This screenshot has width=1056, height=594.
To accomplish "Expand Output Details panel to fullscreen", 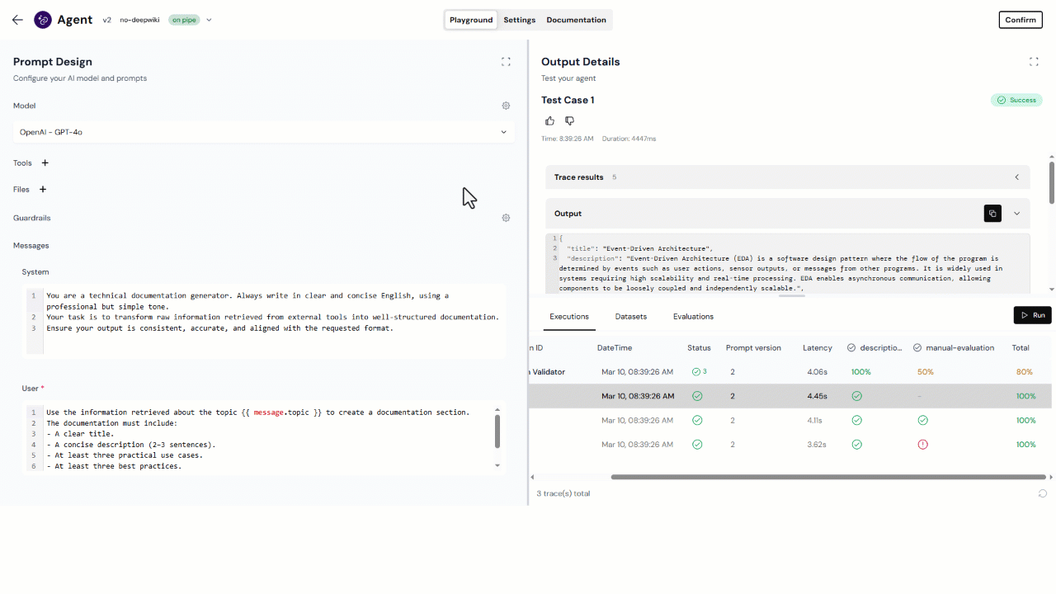I will point(1034,62).
